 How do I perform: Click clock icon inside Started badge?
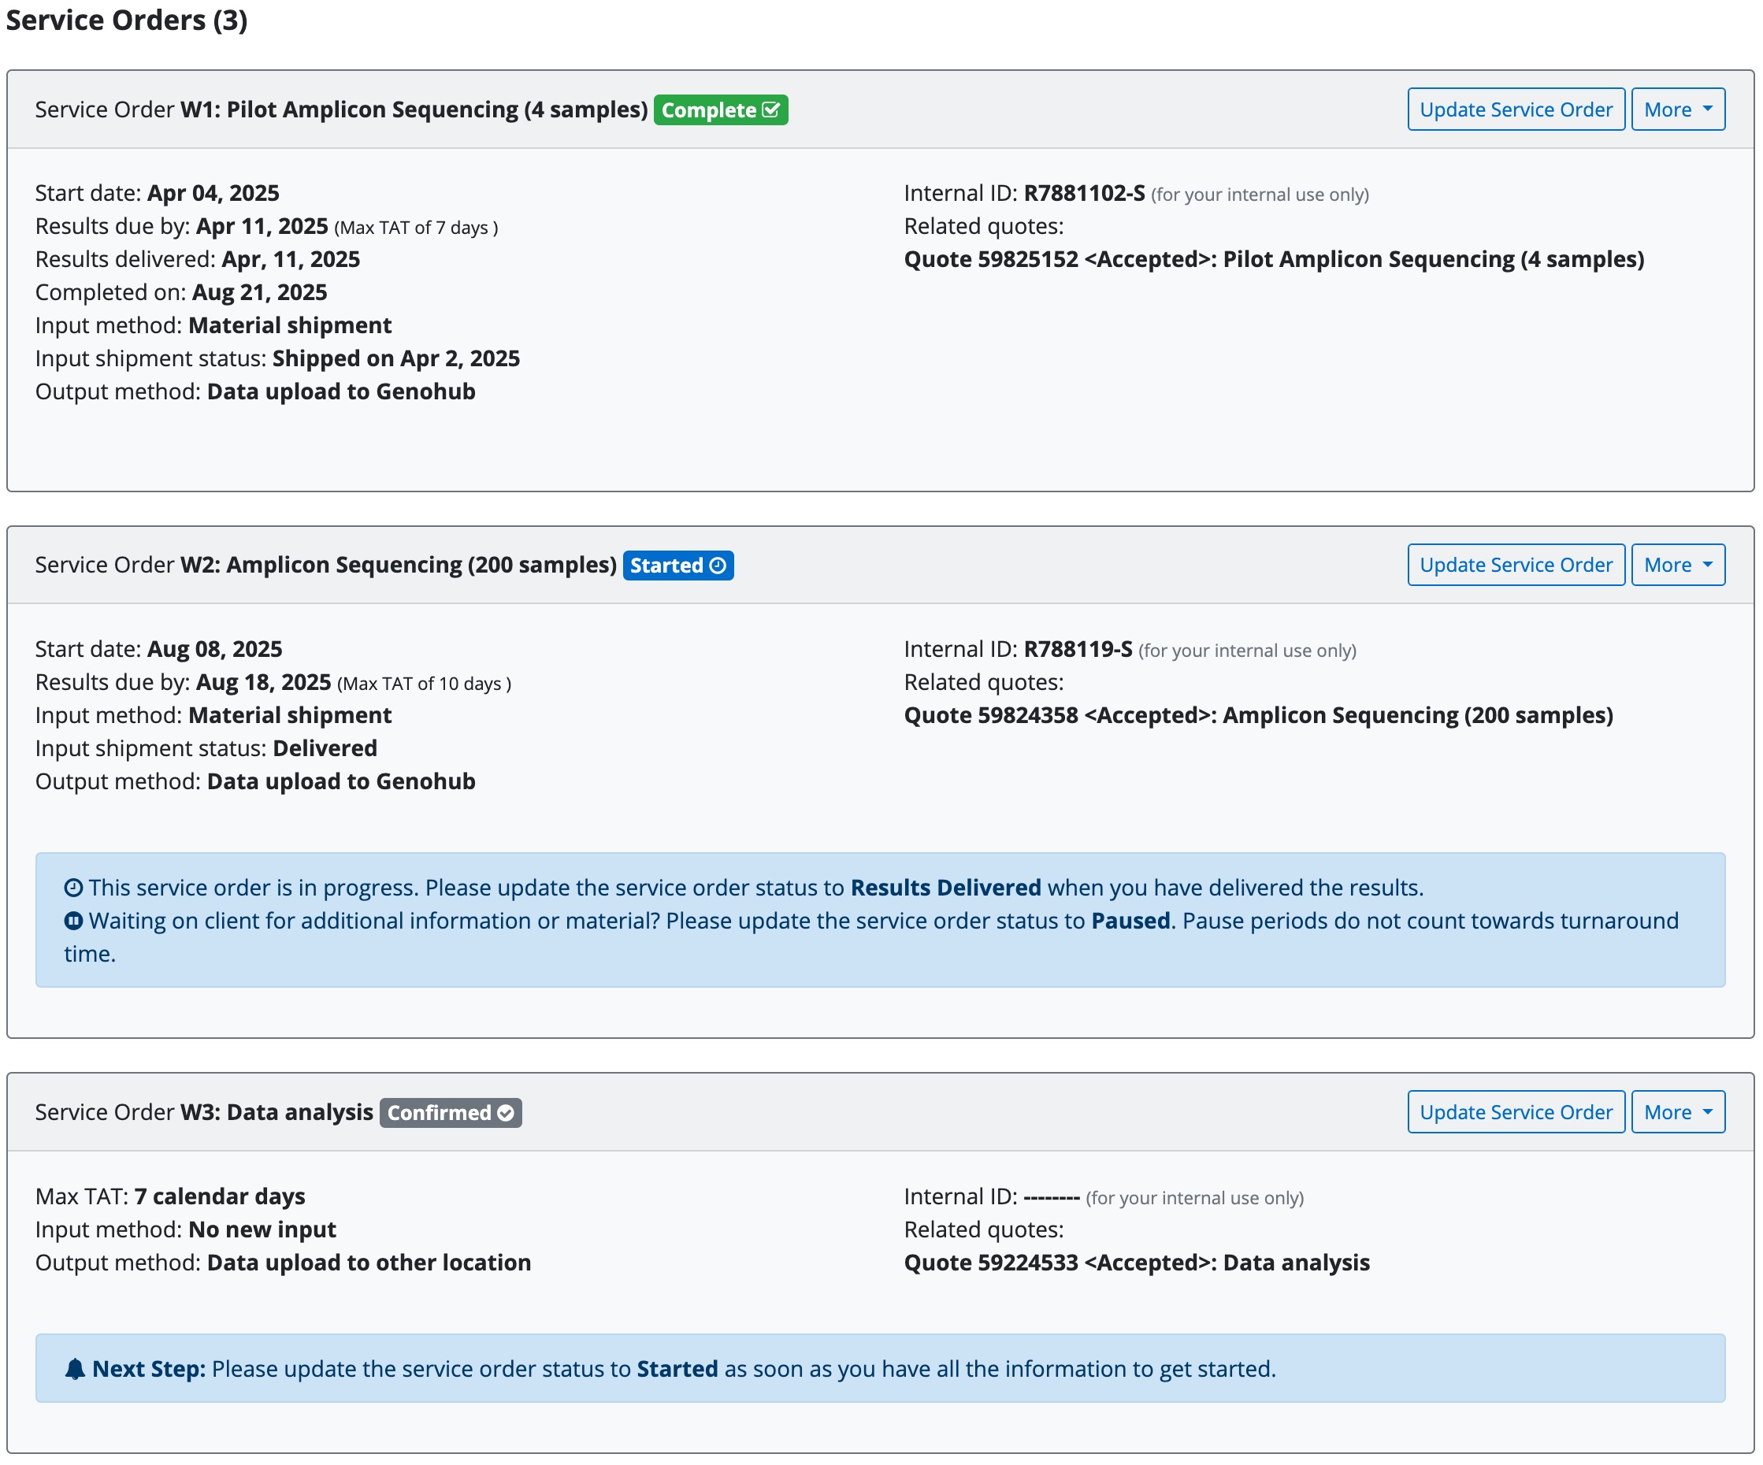pyautogui.click(x=718, y=566)
